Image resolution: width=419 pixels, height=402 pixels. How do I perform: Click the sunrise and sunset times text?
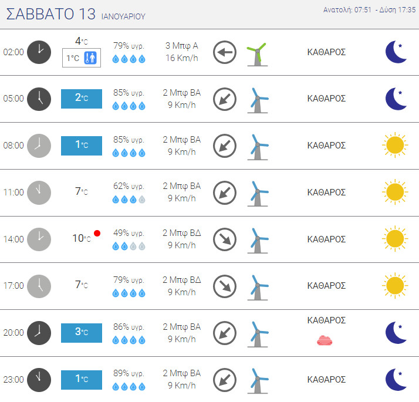coord(369,10)
